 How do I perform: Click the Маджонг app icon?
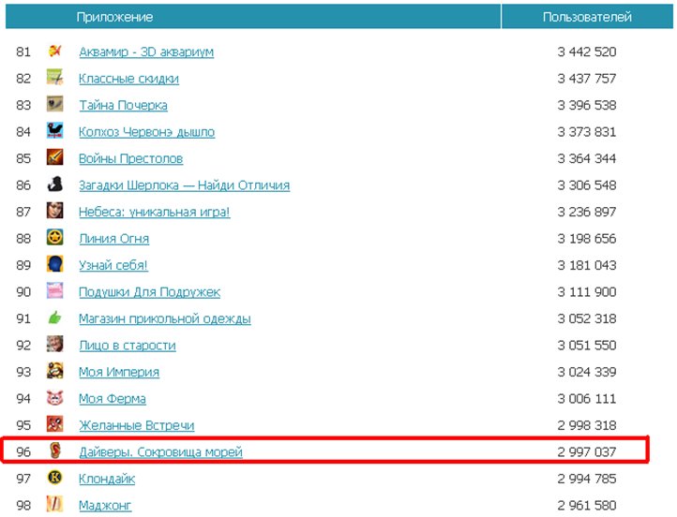54,505
